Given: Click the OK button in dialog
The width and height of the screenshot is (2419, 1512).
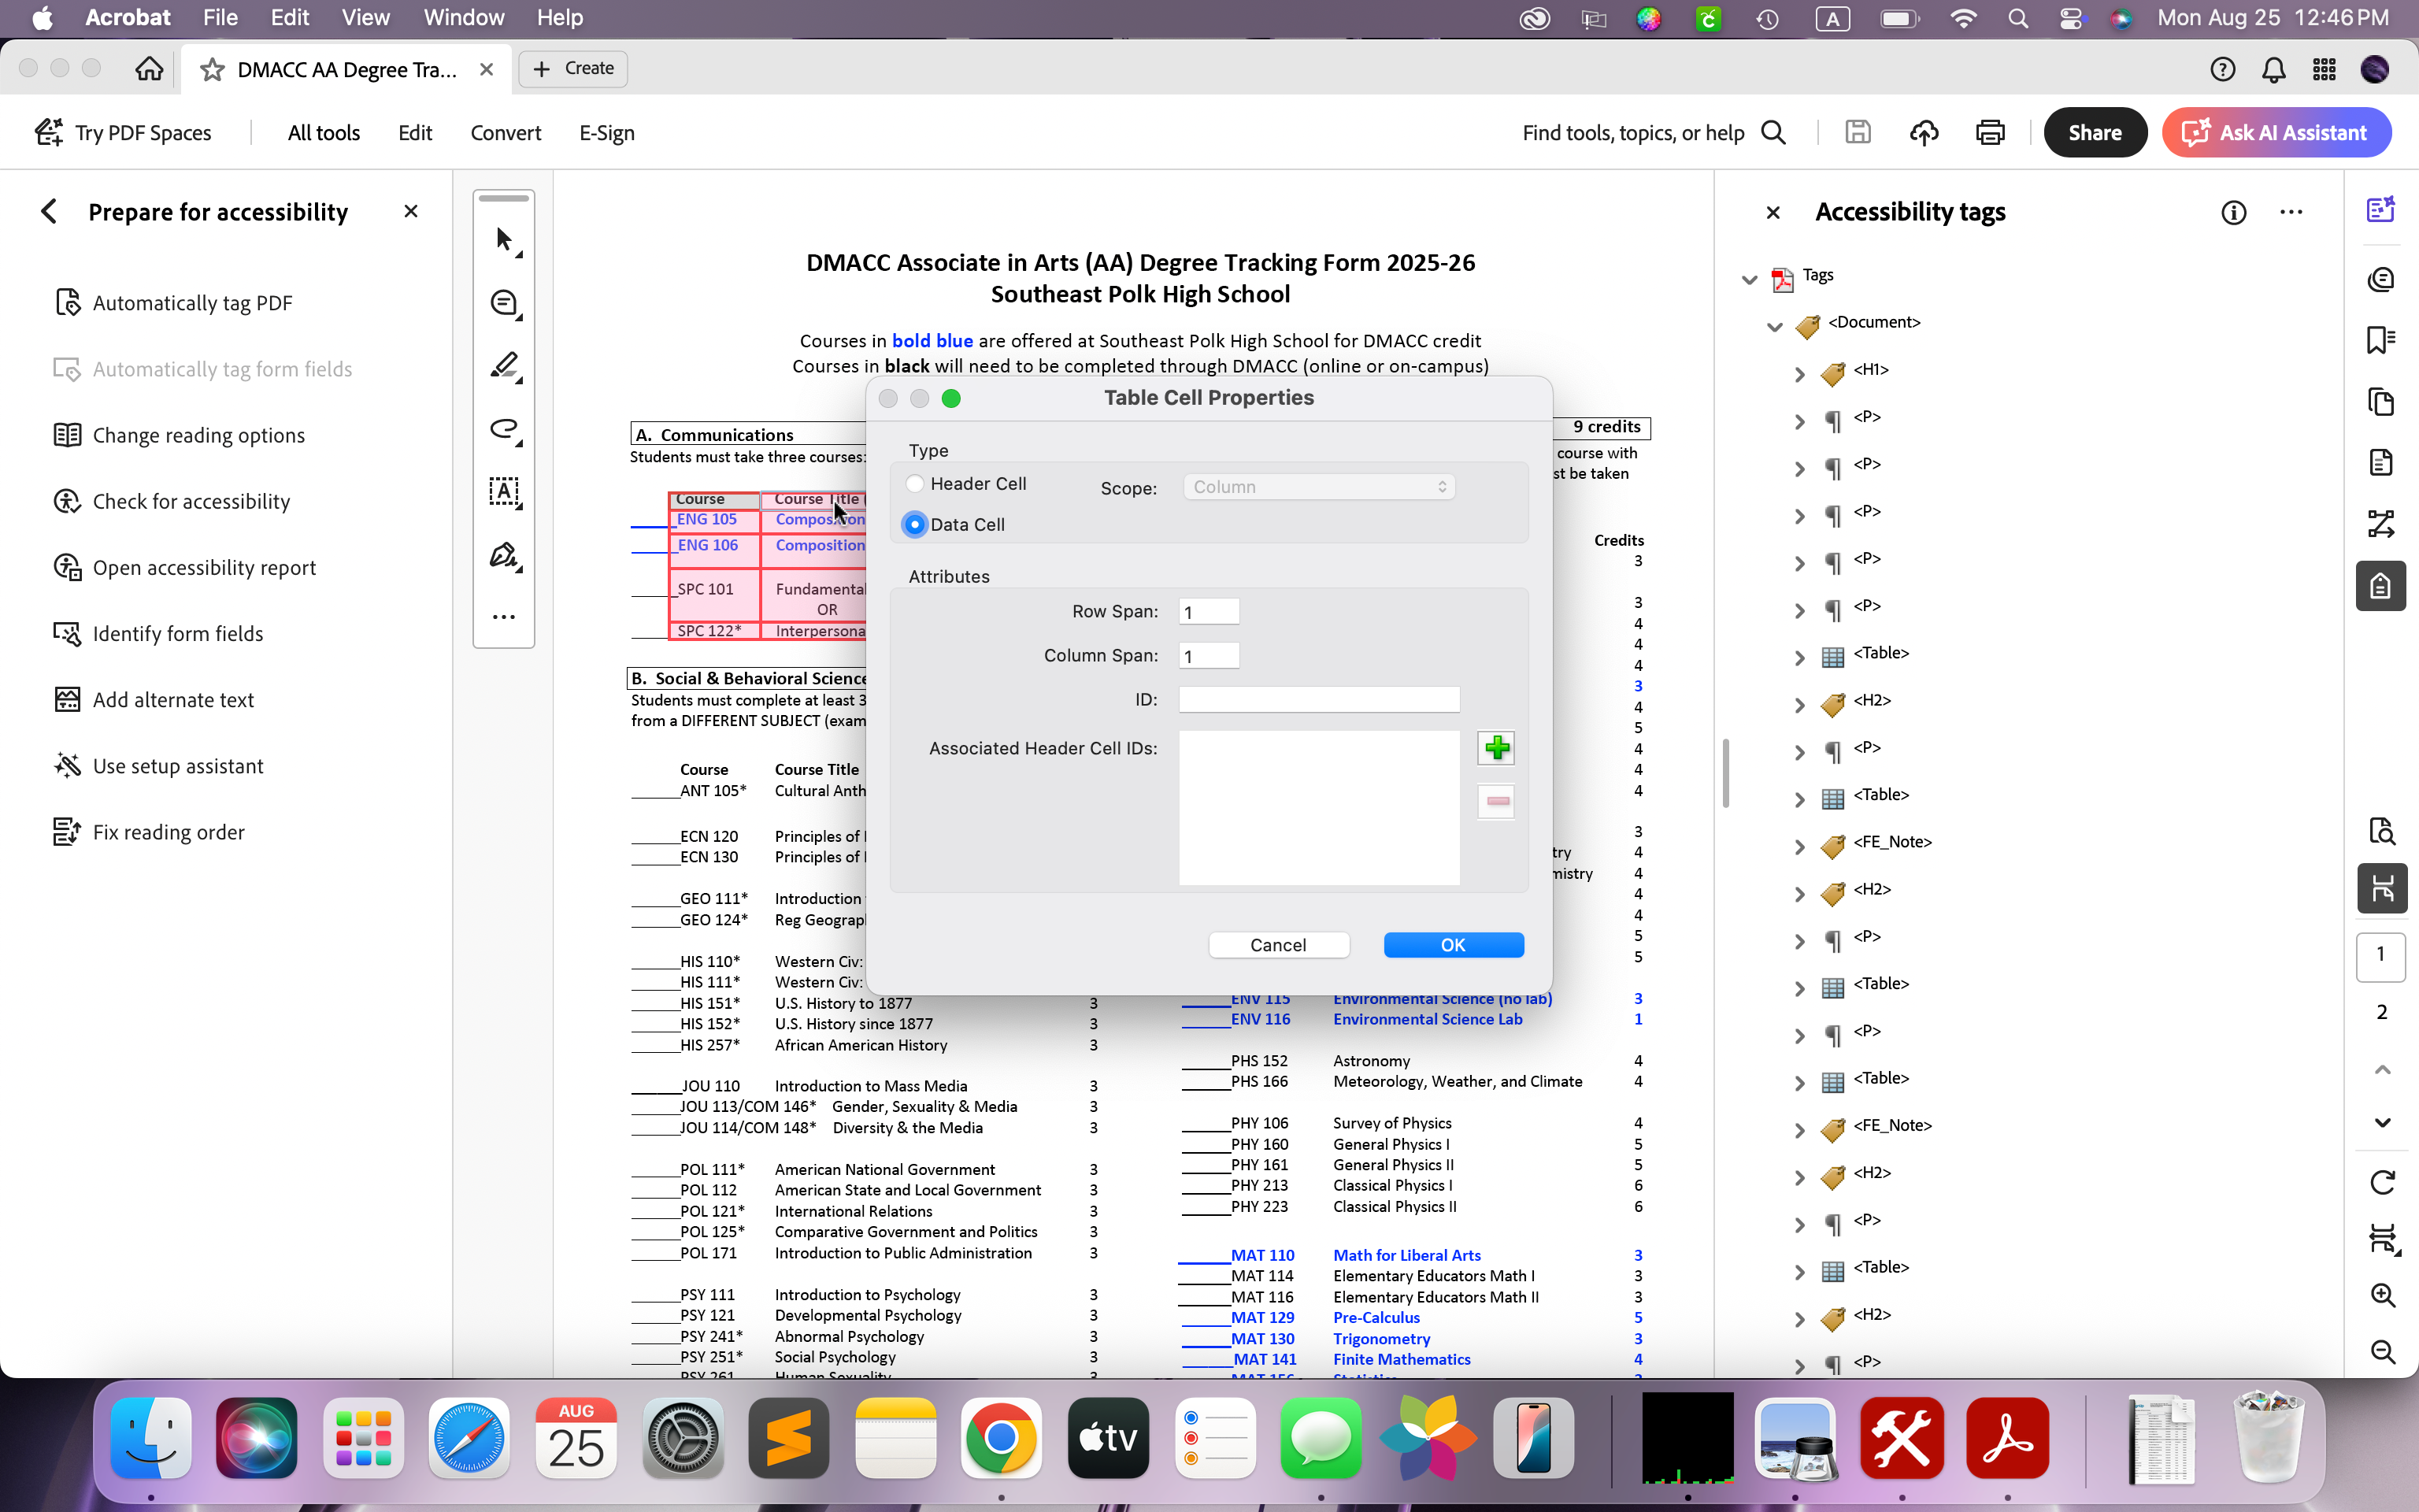Looking at the screenshot, I should point(1452,945).
